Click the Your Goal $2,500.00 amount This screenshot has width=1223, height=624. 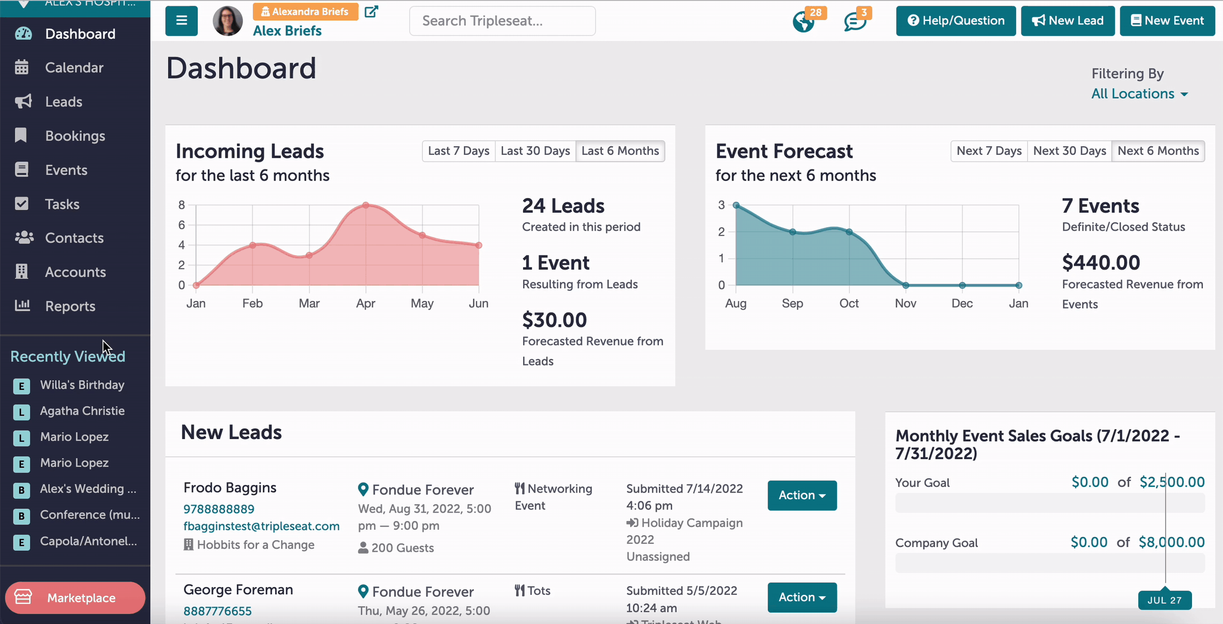click(1172, 482)
